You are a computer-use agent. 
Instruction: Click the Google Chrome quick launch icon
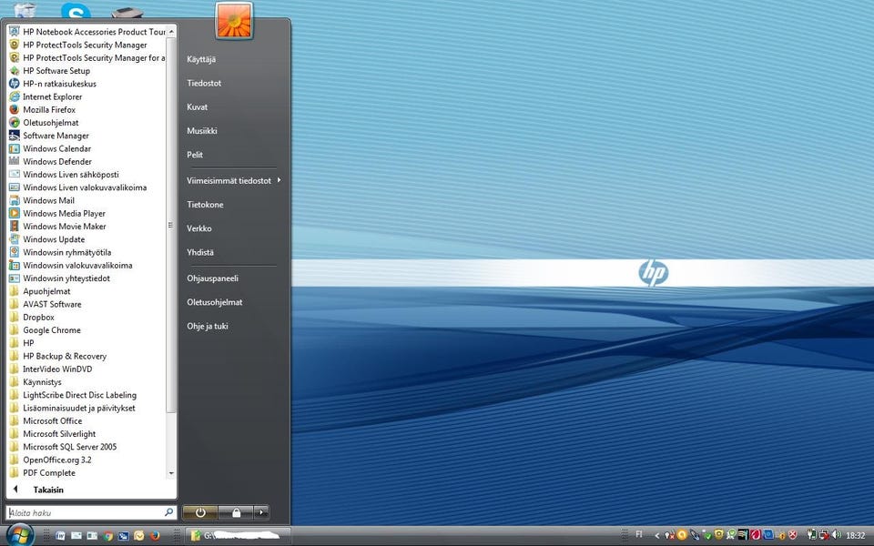(107, 536)
